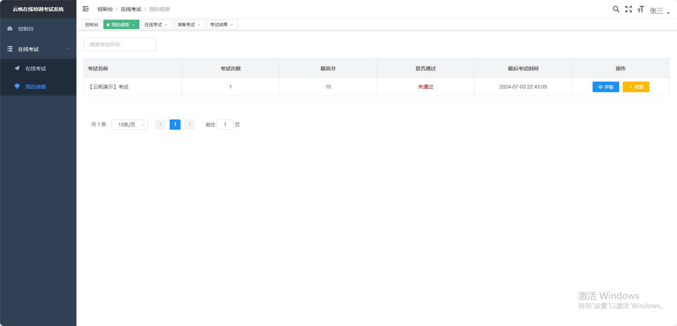The width and height of the screenshot is (677, 326).
Task: Open the 张三 user menu
Action: point(660,11)
